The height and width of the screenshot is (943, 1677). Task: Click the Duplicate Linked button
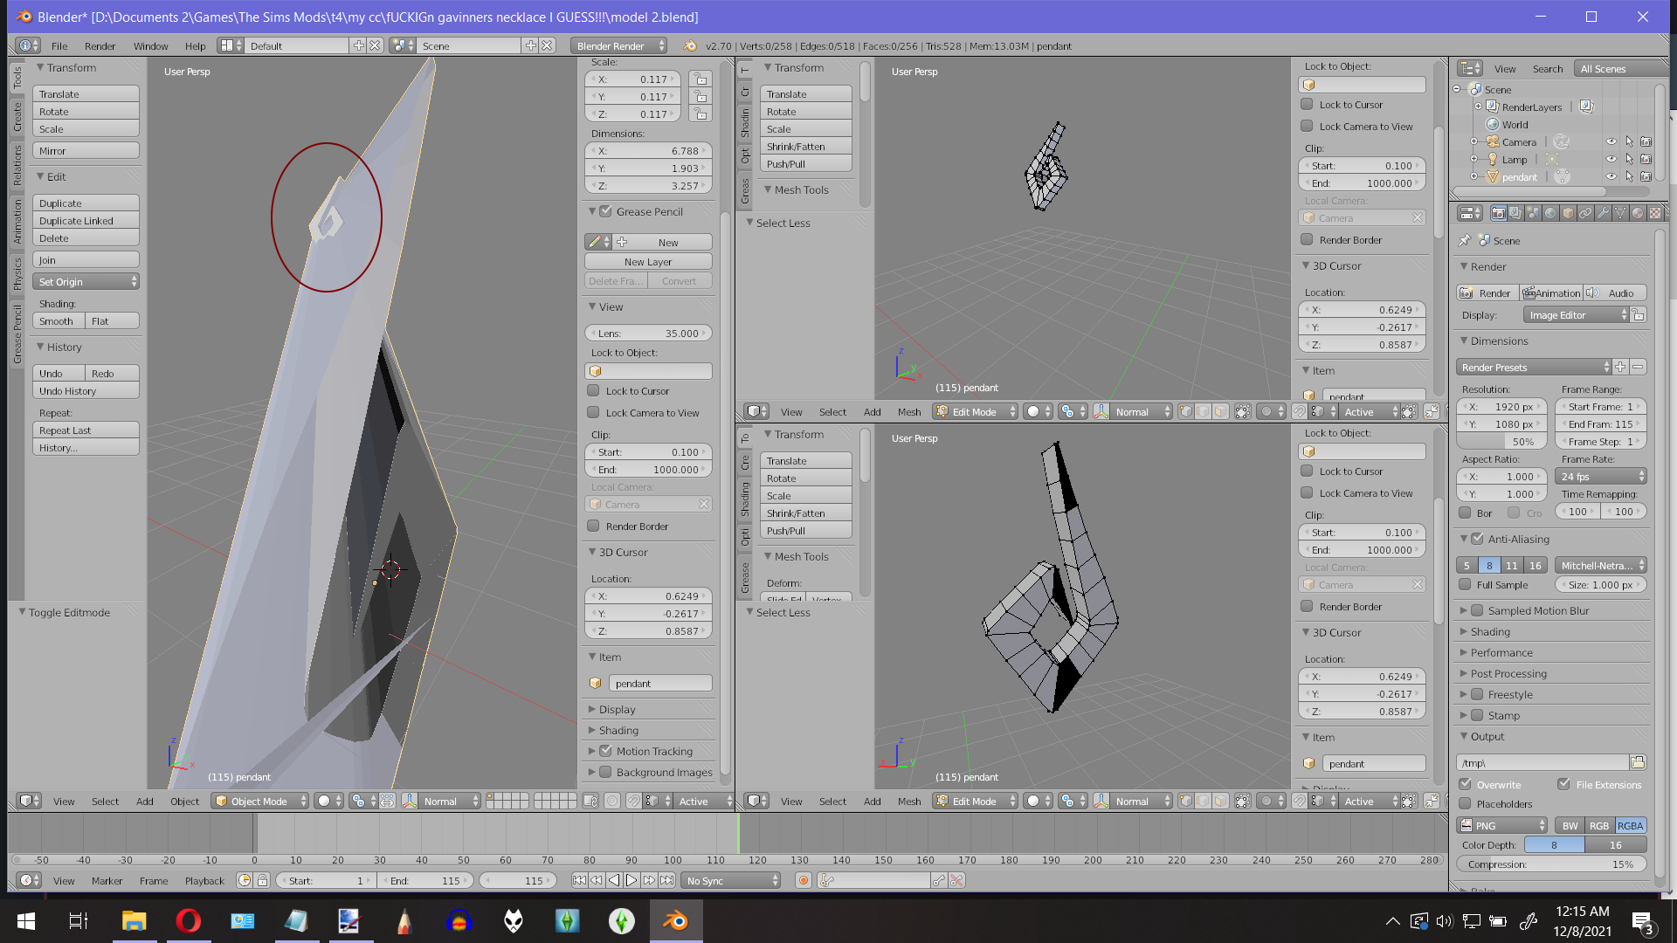(86, 221)
